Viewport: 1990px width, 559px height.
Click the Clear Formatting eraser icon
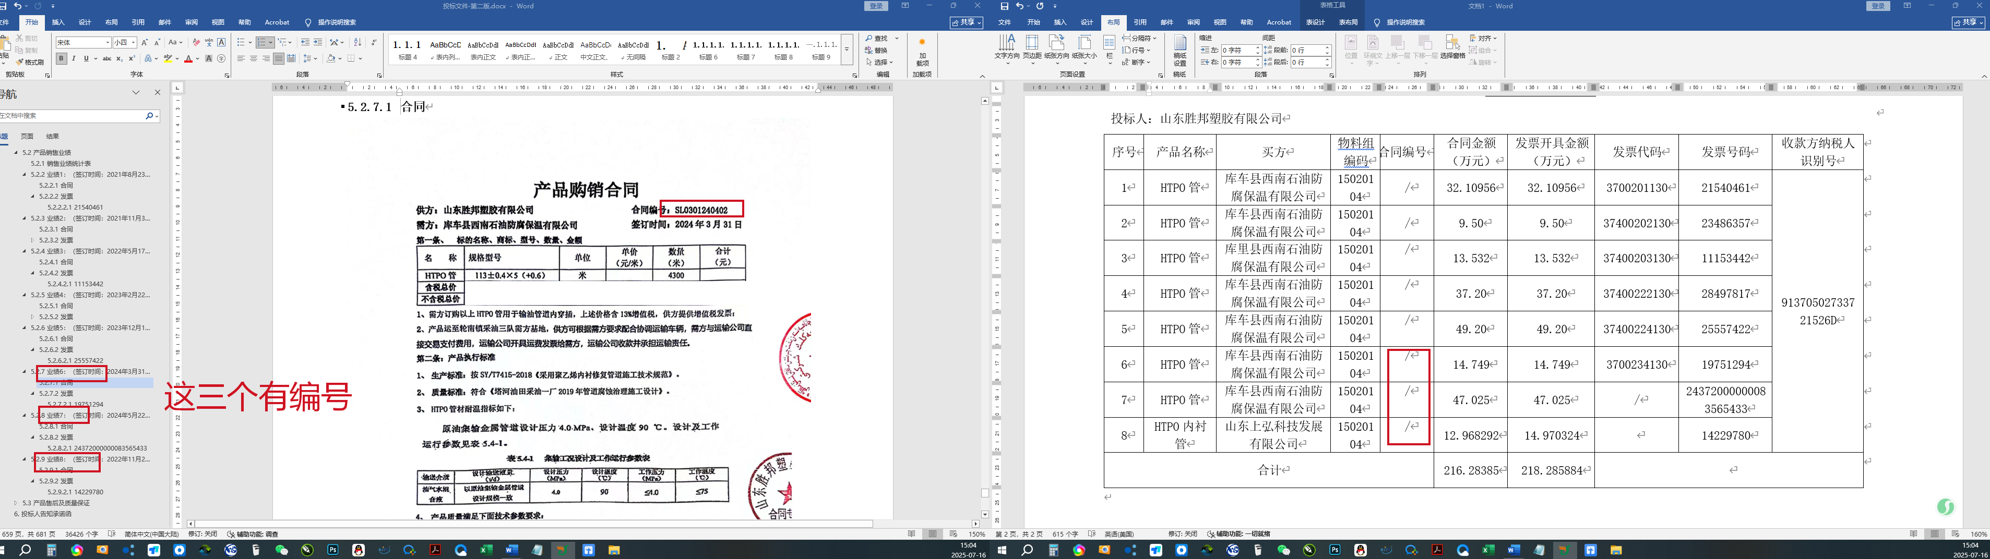(x=196, y=42)
